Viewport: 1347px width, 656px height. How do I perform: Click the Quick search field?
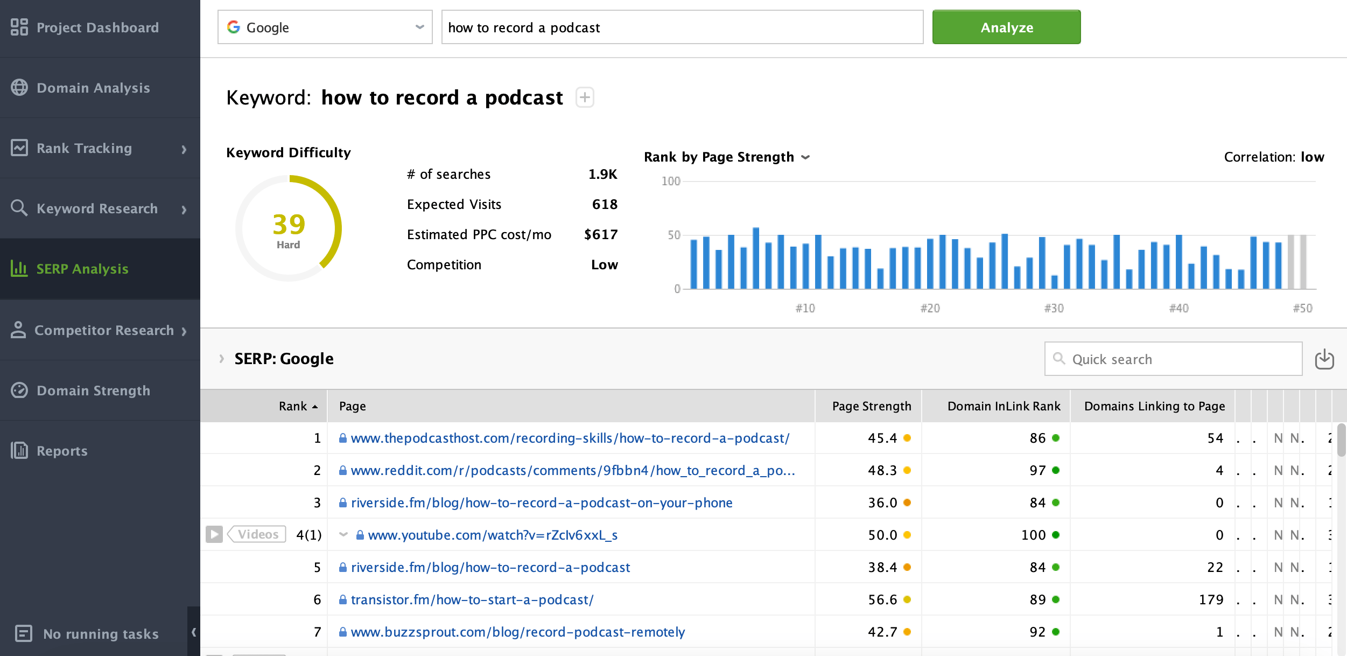[1174, 359]
